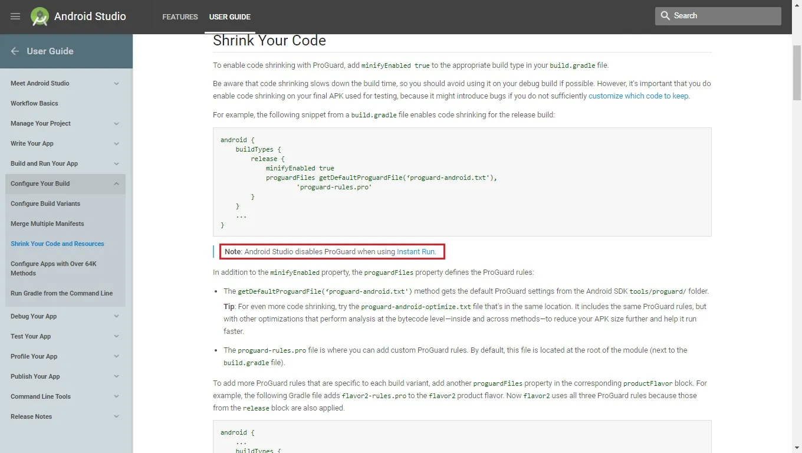Expand the Meet Android Studio section
This screenshot has height=453, width=802.
(x=116, y=84)
